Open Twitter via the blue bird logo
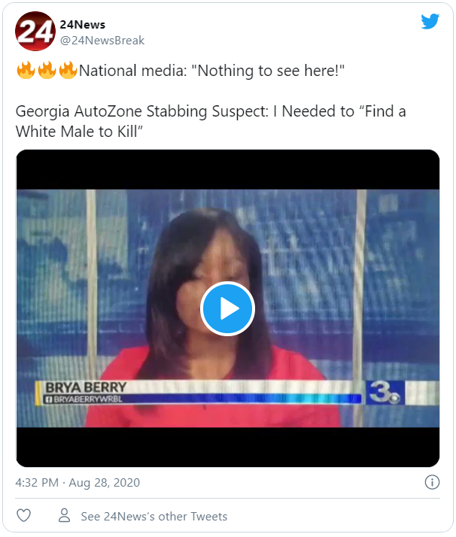456x537 pixels. pos(430,21)
